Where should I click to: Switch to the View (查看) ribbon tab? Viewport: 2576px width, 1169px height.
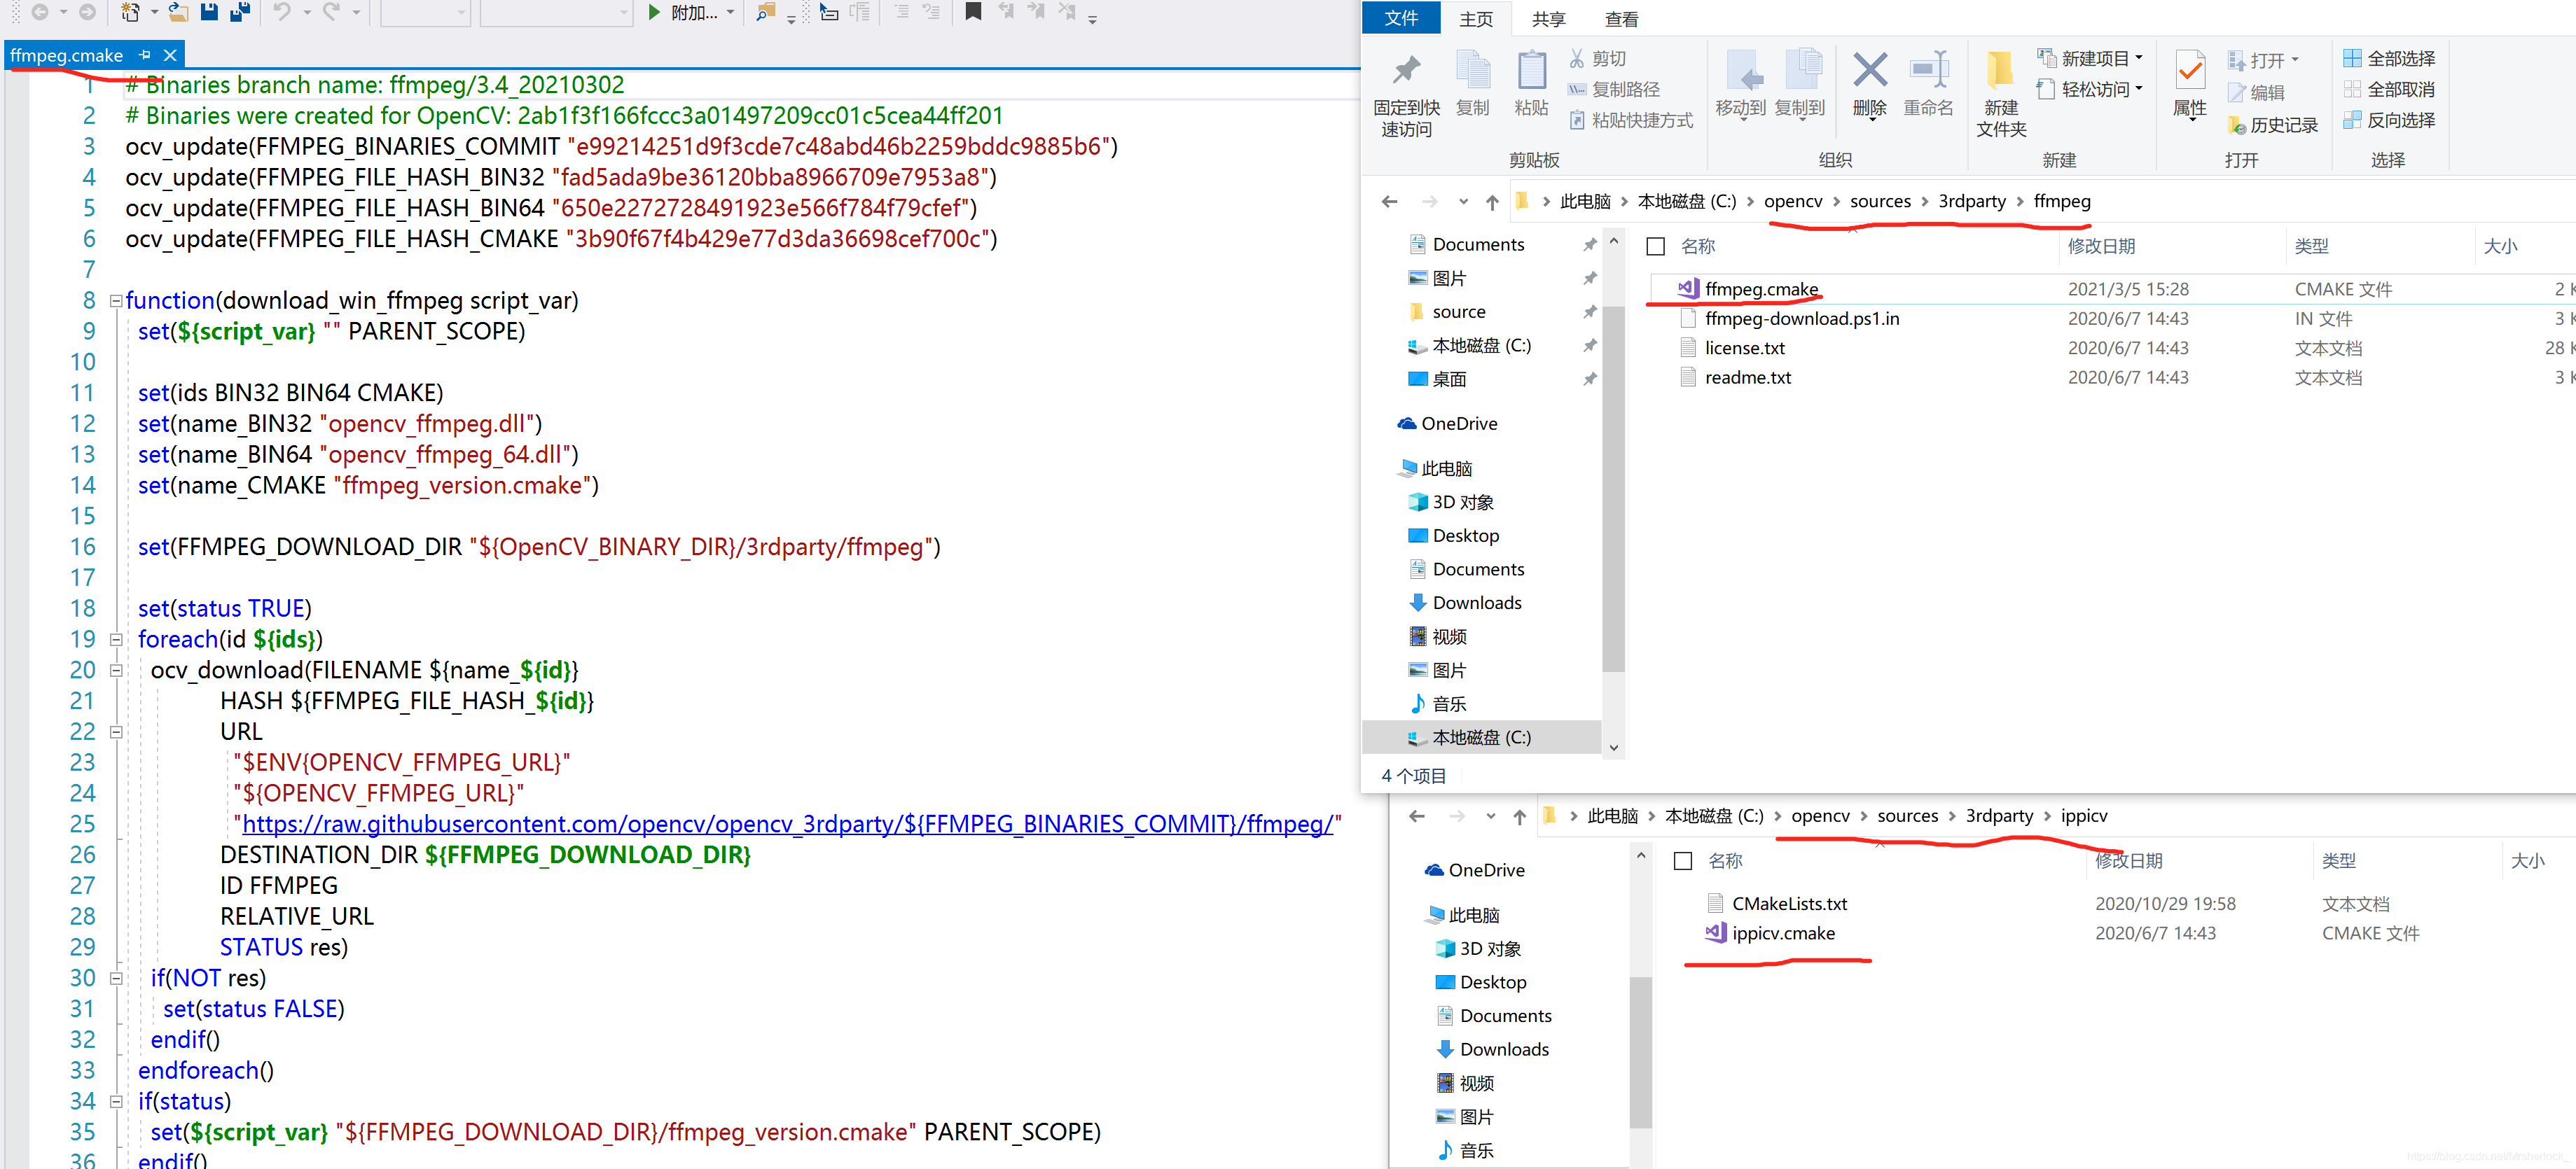1621,19
